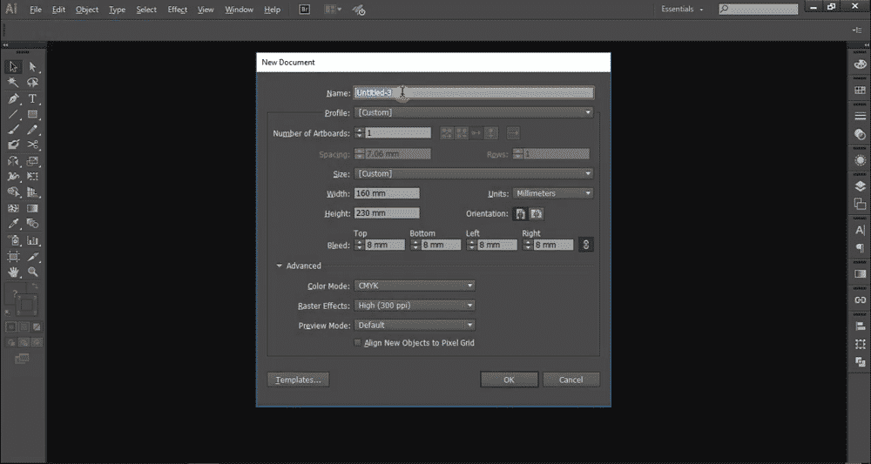Screen dimensions: 871x464
Task: Select the Eyedropper tool
Action: 13,225
